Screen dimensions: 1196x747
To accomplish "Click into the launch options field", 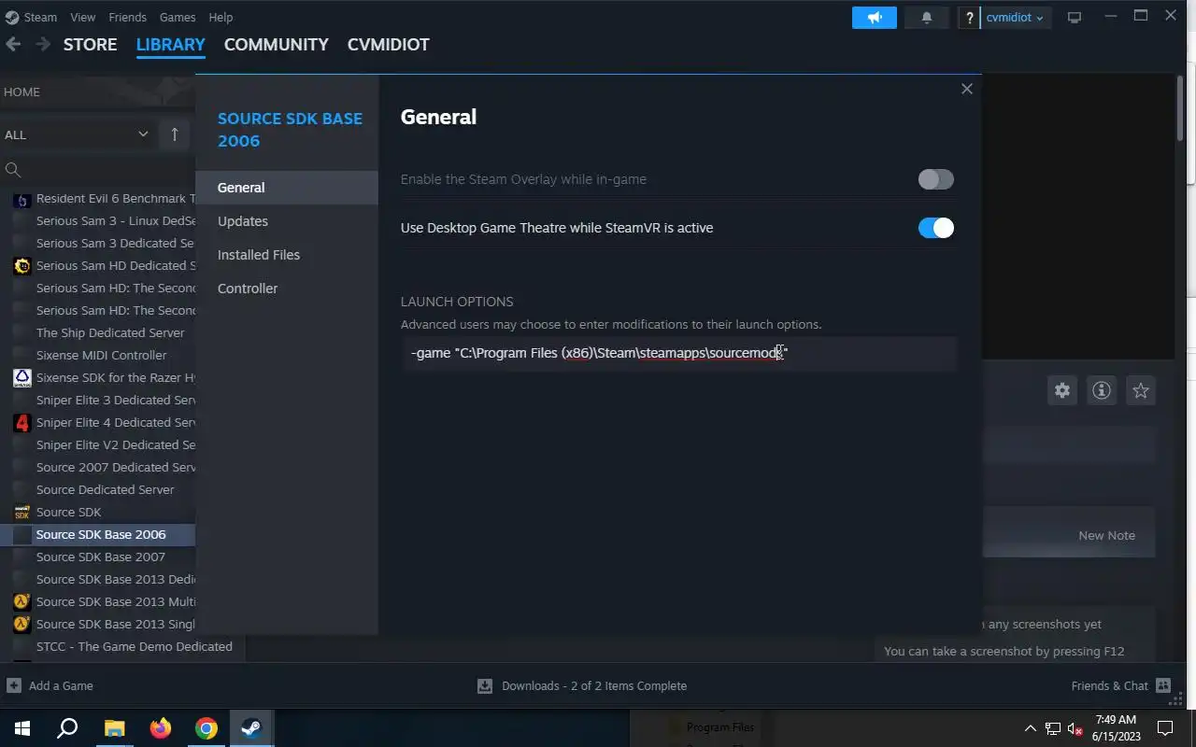I will pyautogui.click(x=679, y=353).
